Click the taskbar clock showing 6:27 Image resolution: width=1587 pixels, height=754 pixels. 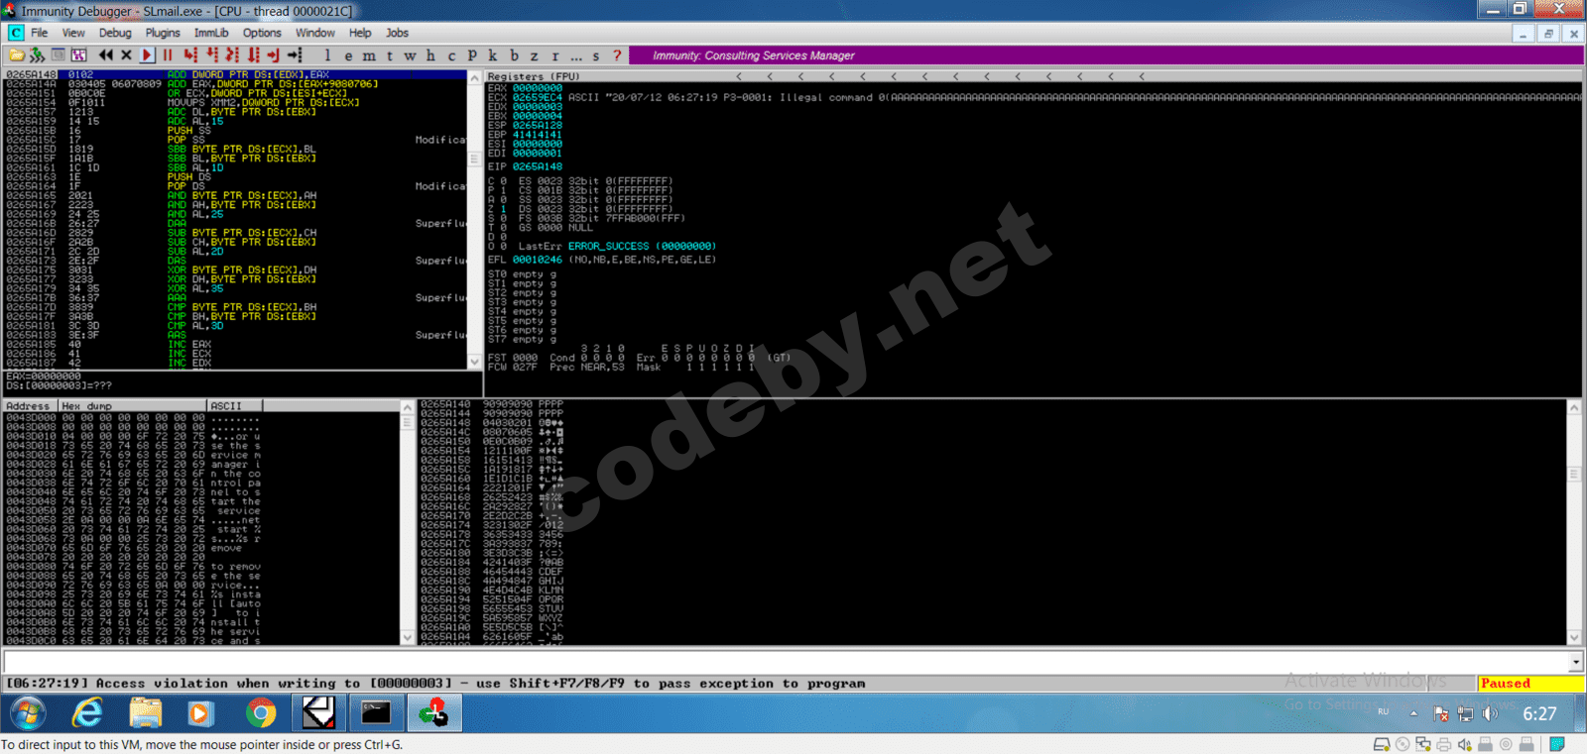[1539, 714]
